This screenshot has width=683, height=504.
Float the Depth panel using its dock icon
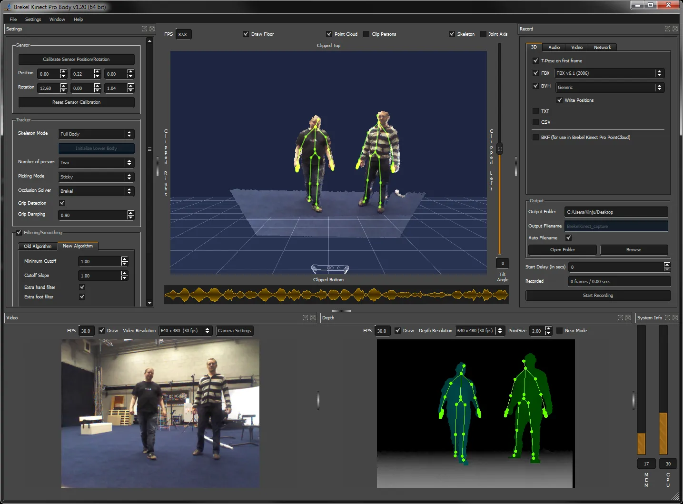coord(620,317)
